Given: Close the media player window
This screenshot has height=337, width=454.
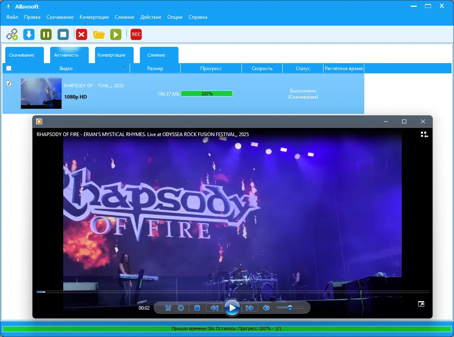Looking at the screenshot, I should 423,121.
